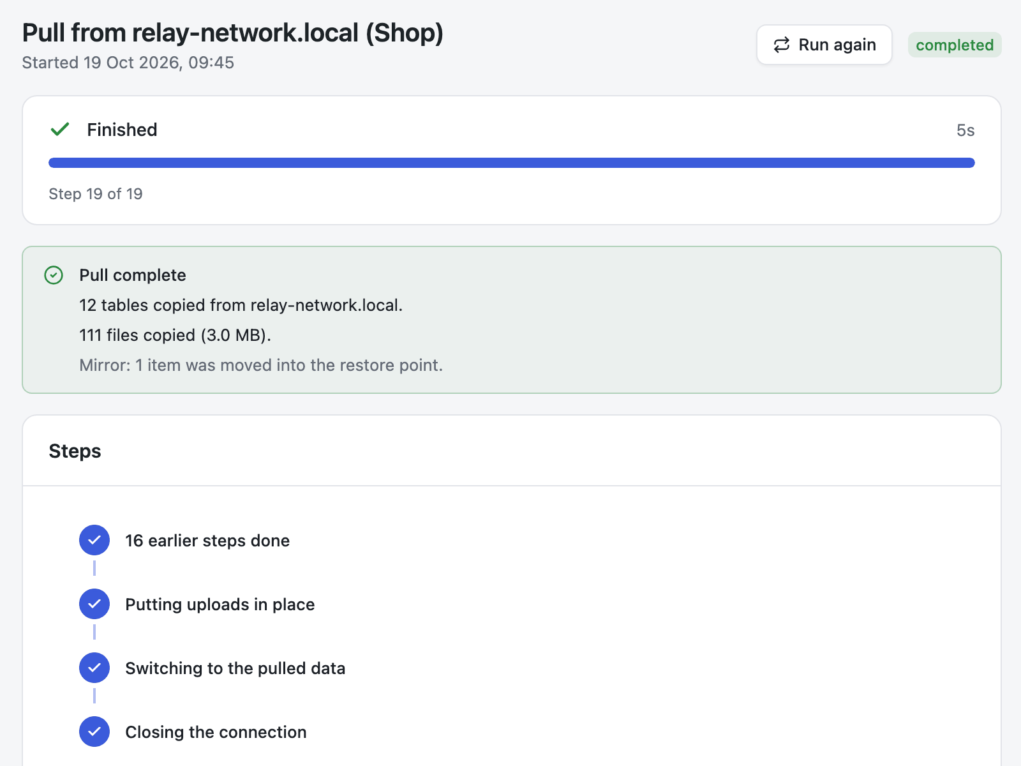This screenshot has height=766, width=1021.
Task: Click the Started 19 Oct 2026, 09:45 timestamp
Action: (x=128, y=63)
